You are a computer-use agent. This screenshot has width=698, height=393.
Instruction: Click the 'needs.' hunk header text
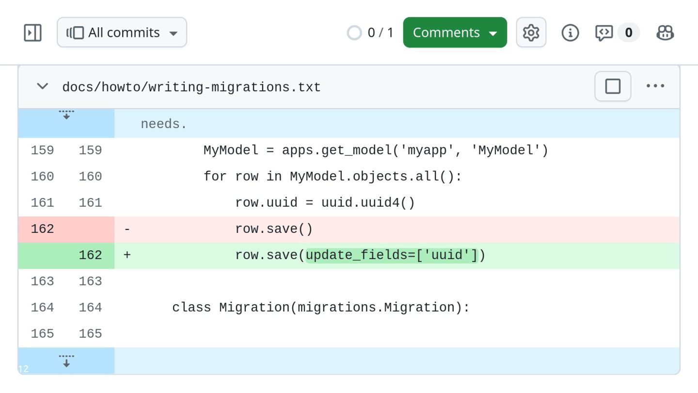[x=164, y=124]
